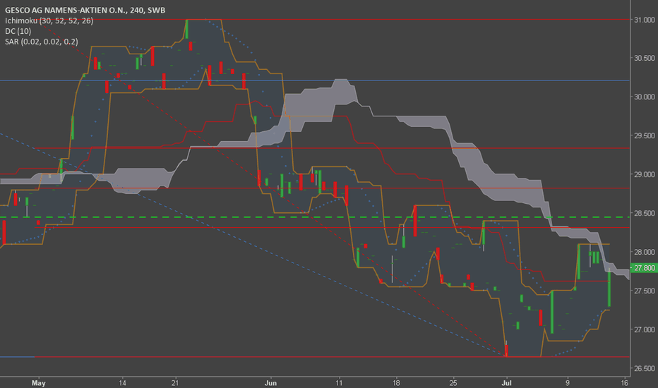Select the SAR (0.02, 0.02, 0.2) indicator label

click(42, 42)
